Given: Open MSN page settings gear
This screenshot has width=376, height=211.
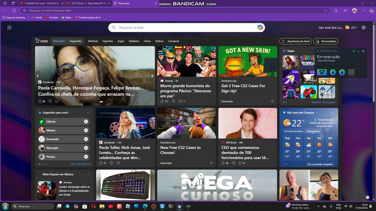Looking at the screenshot, I should click(364, 28).
